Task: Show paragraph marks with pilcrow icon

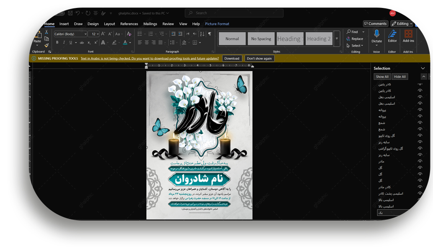Action: tap(210, 34)
